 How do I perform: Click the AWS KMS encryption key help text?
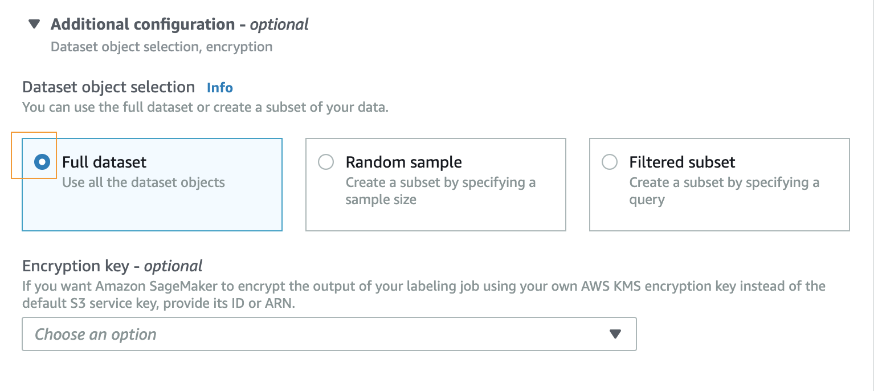(x=424, y=295)
